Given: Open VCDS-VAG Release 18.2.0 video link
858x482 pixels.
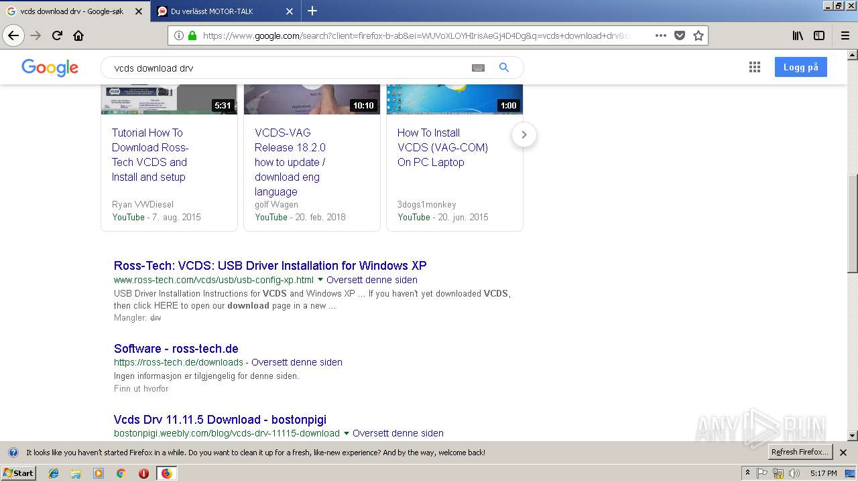Looking at the screenshot, I should click(290, 162).
